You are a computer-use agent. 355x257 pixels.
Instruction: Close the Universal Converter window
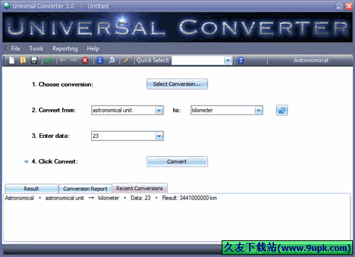click(348, 6)
